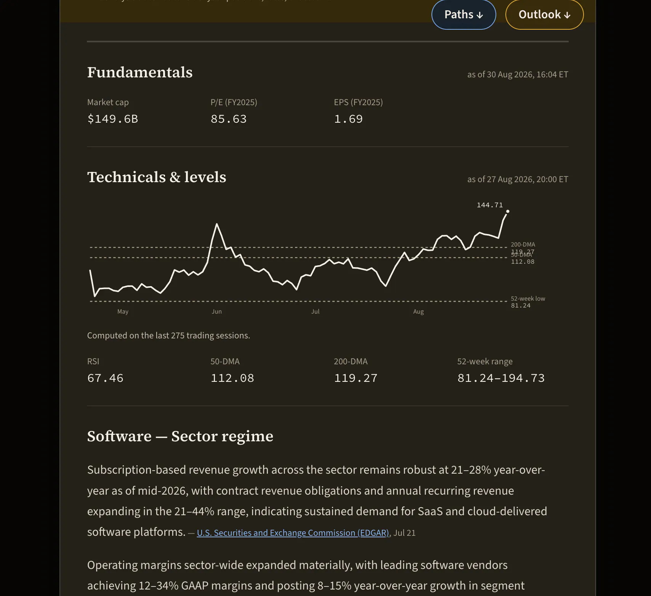
Task: Click the 144.71 price label on the chart
Action: (x=490, y=205)
